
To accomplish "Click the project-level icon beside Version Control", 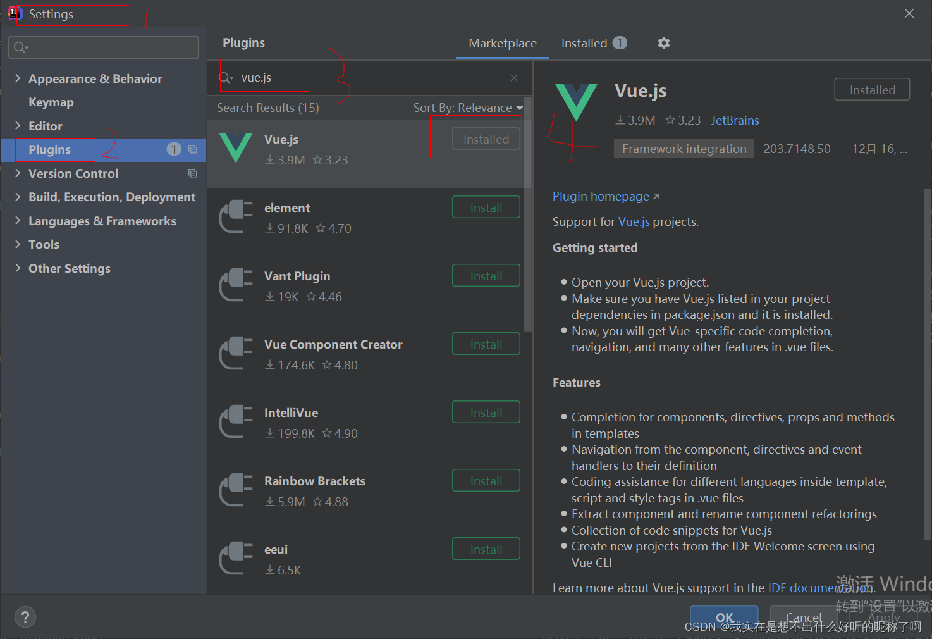I will 193,173.
